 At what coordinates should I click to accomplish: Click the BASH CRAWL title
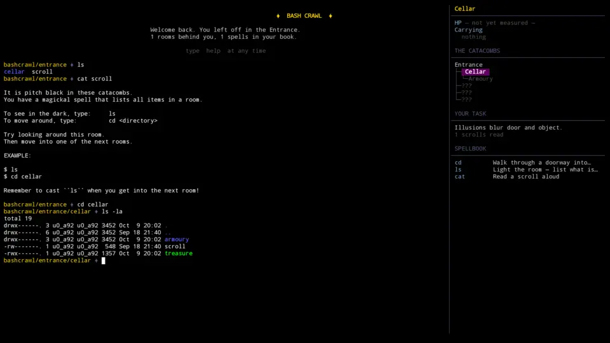pos(304,16)
